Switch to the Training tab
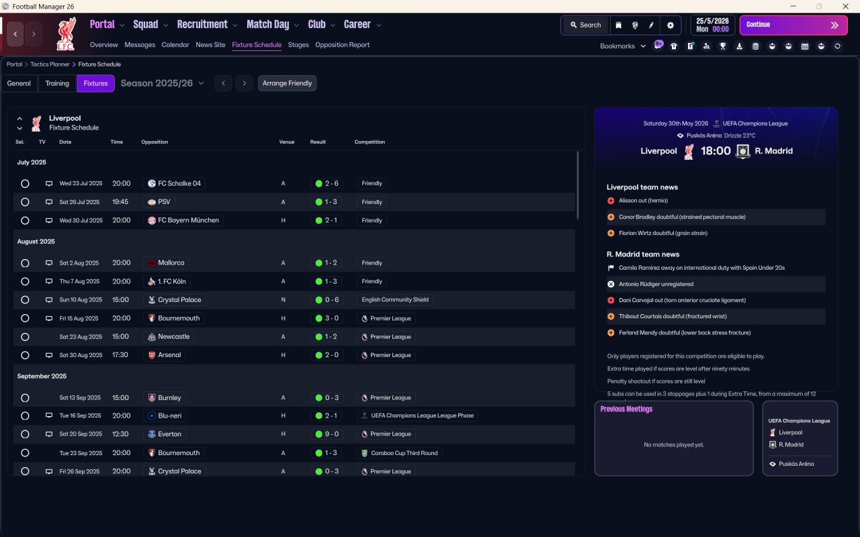The width and height of the screenshot is (860, 537). pyautogui.click(x=57, y=83)
